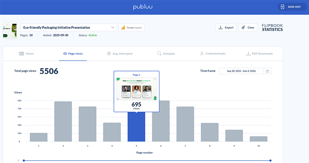
Task: Click the Hotspots dotted square icon
Action: (x=159, y=53)
